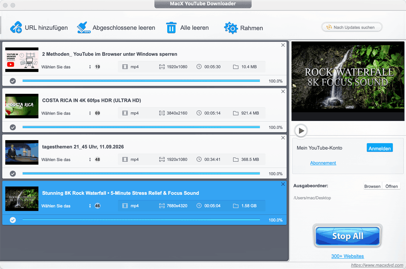Click the clock icon beside 00:05:04
Screen dimensions: 406x269
pyautogui.click(x=199, y=206)
